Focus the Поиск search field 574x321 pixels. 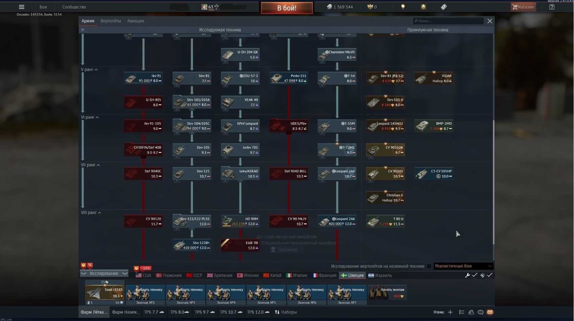coord(448,21)
